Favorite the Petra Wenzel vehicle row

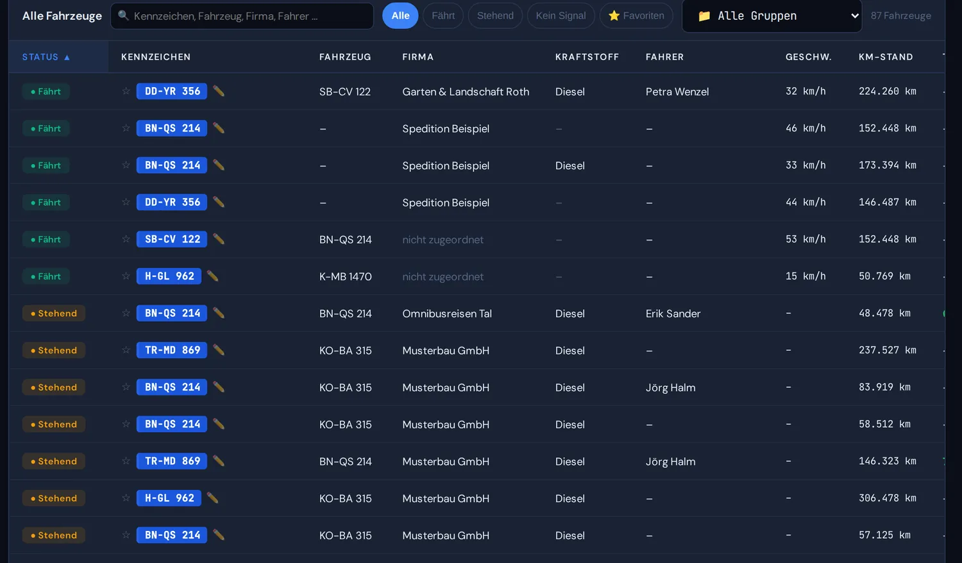click(x=126, y=91)
